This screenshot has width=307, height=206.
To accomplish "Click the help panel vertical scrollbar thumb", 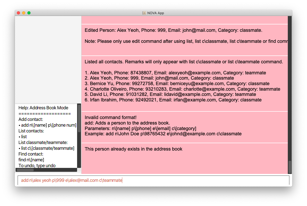I will pyautogui.click(x=79, y=119).
